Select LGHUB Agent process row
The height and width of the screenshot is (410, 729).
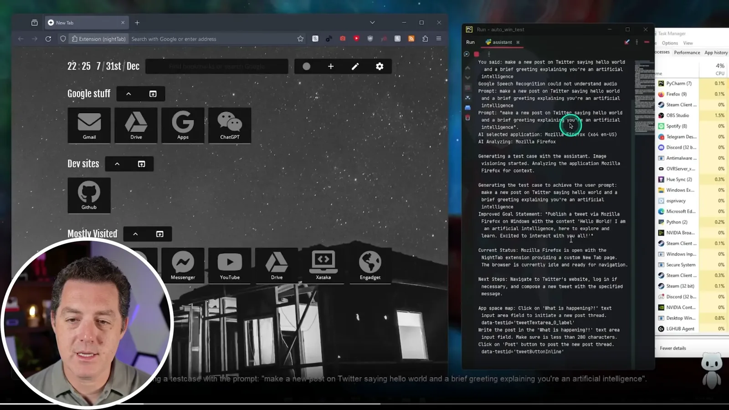coord(692,329)
